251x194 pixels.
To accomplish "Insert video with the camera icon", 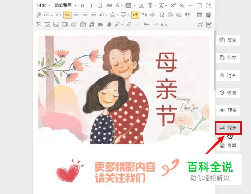I will [100, 25].
